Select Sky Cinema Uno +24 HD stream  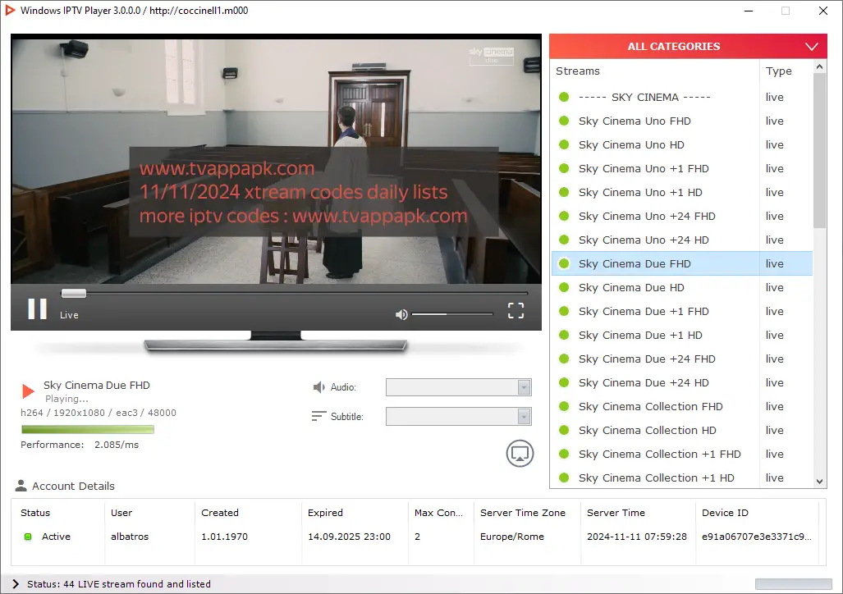682,240
